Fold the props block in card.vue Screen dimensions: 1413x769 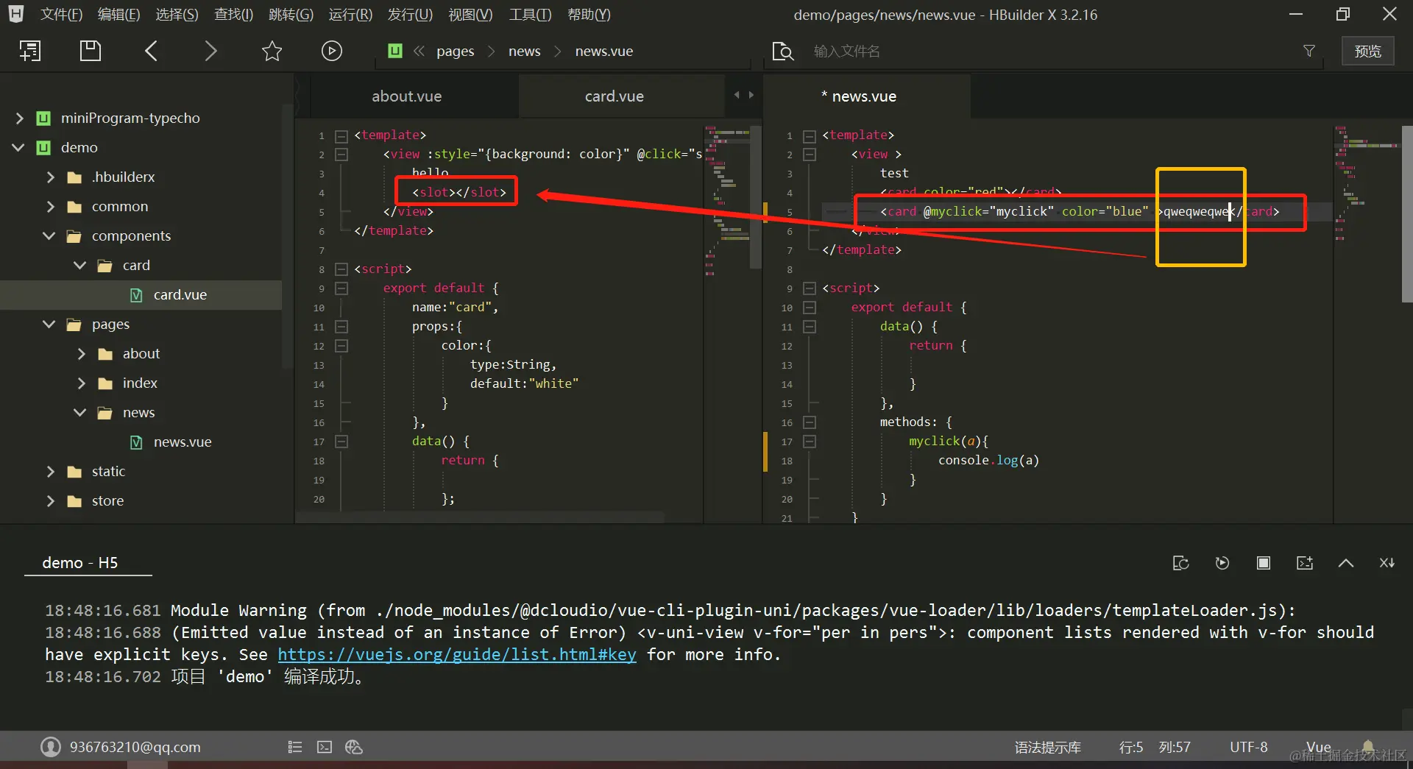[x=341, y=327]
